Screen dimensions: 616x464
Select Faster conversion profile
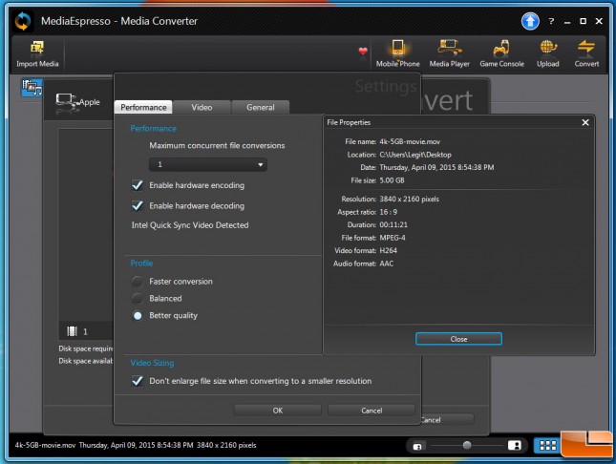138,282
